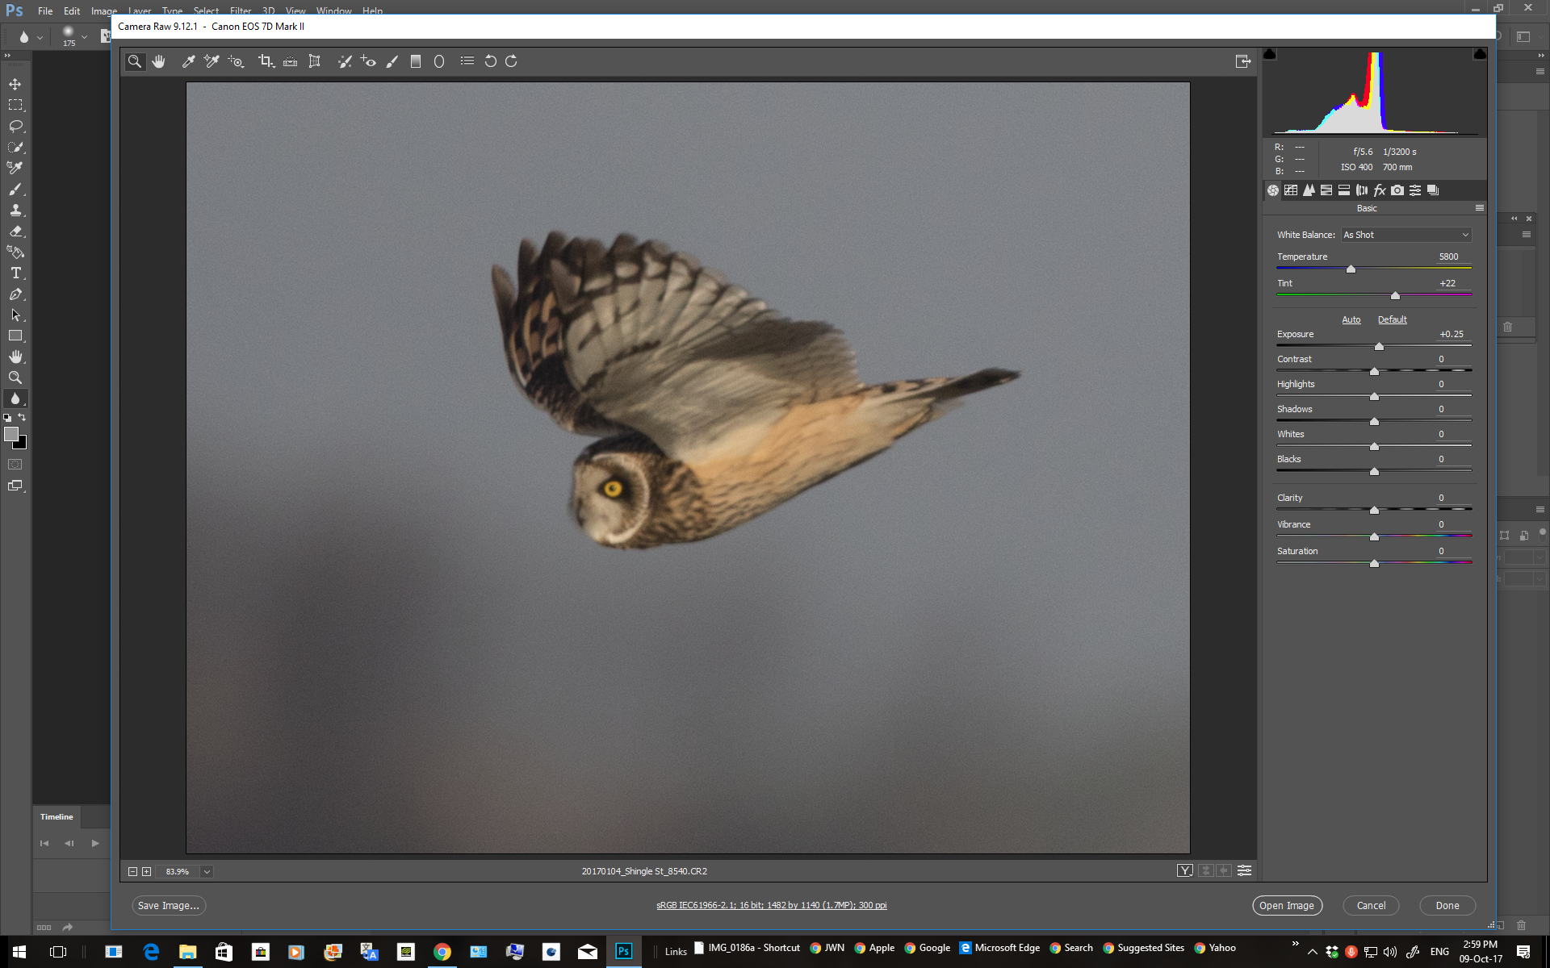Click the Photoshop foreground color swatch
1550x968 pixels.
pos(11,434)
